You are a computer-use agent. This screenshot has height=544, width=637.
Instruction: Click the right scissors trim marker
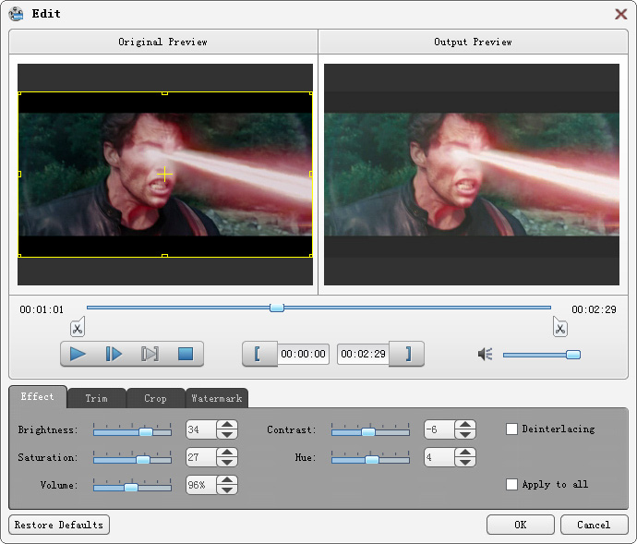point(560,327)
